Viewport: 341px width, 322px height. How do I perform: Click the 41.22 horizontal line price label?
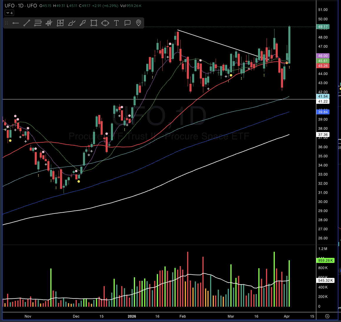pos(323,101)
